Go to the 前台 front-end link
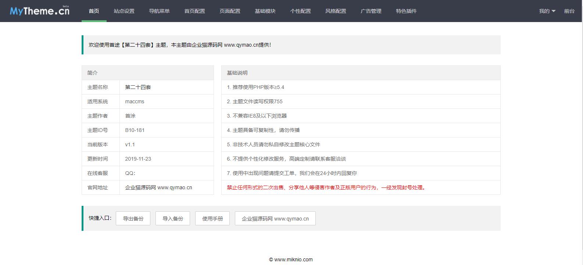Screen dimensions: 583x265 [569, 11]
